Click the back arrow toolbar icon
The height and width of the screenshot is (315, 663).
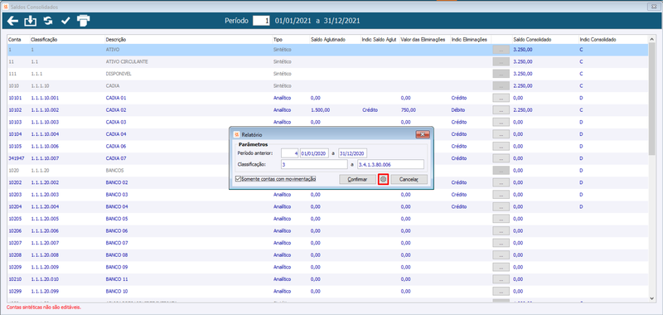[13, 21]
